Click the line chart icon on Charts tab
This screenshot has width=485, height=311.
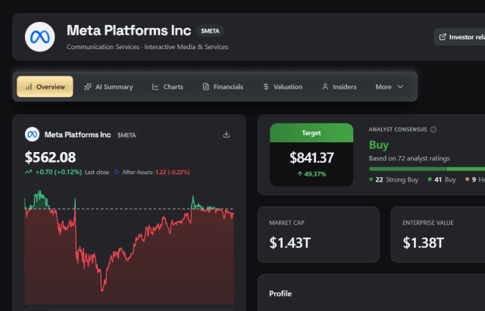click(155, 87)
